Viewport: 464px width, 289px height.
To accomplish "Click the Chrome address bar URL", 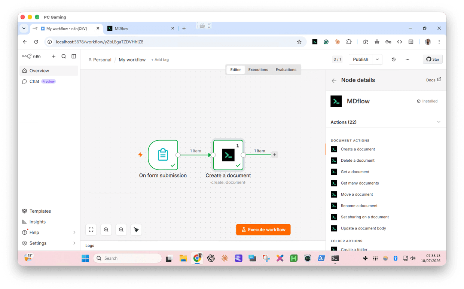I will point(100,42).
